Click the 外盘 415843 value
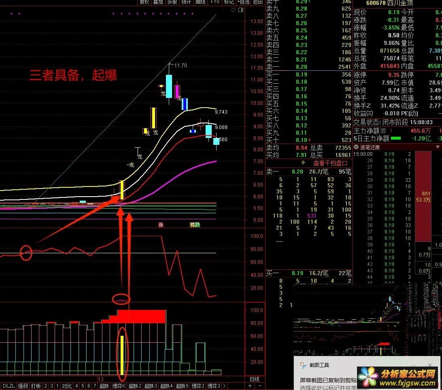The image size is (442, 390). pyautogui.click(x=389, y=66)
